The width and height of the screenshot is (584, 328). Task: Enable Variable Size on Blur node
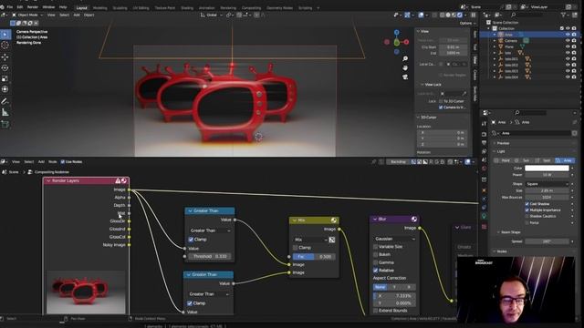point(375,247)
